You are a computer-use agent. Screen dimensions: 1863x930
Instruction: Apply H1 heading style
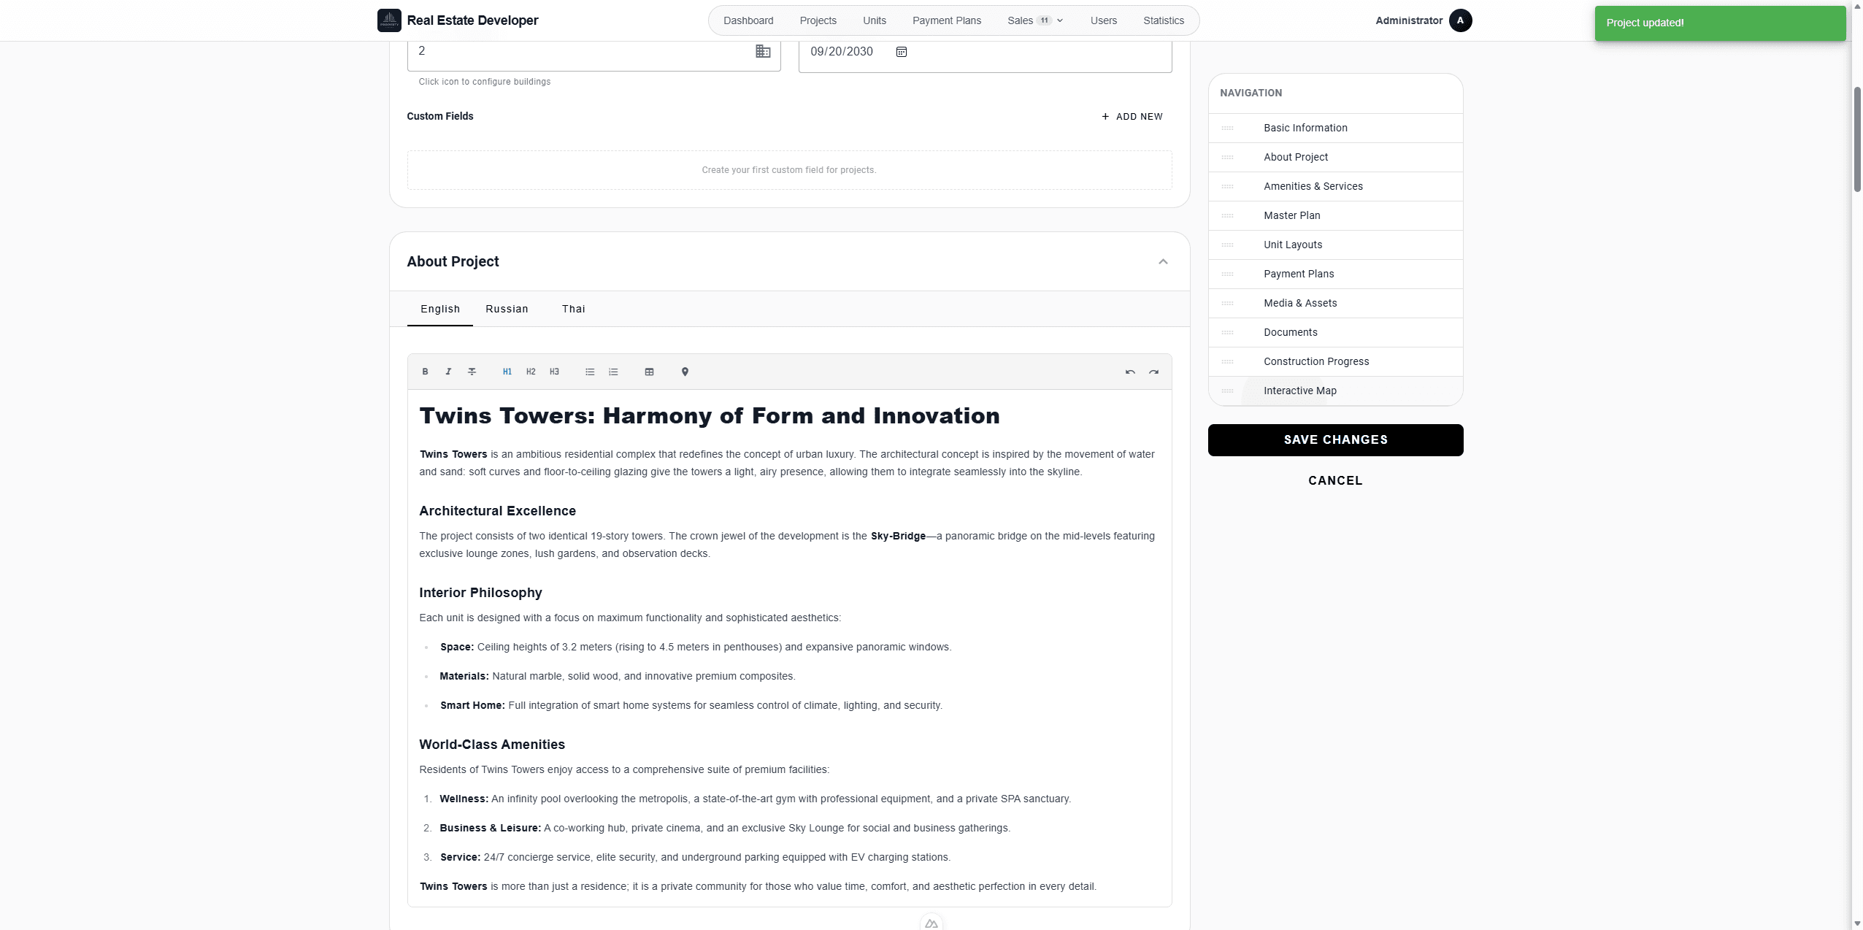coord(507,372)
